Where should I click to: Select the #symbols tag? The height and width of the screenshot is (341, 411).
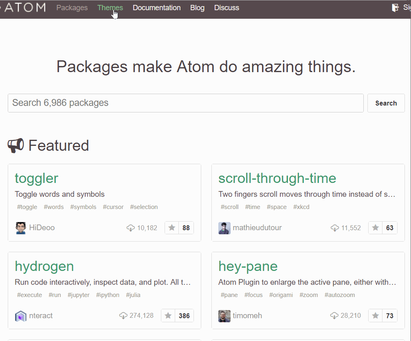click(x=83, y=207)
